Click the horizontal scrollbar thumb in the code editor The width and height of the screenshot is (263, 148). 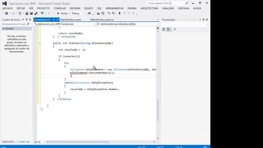80,142
